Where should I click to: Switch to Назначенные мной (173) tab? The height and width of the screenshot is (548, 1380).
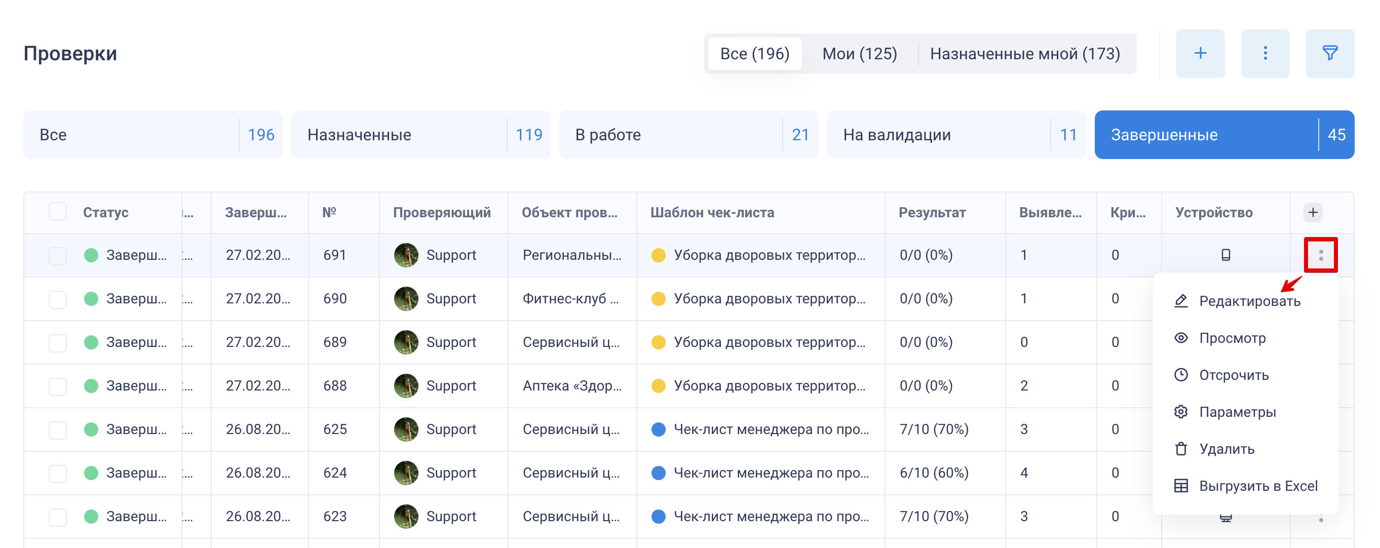click(x=1024, y=54)
